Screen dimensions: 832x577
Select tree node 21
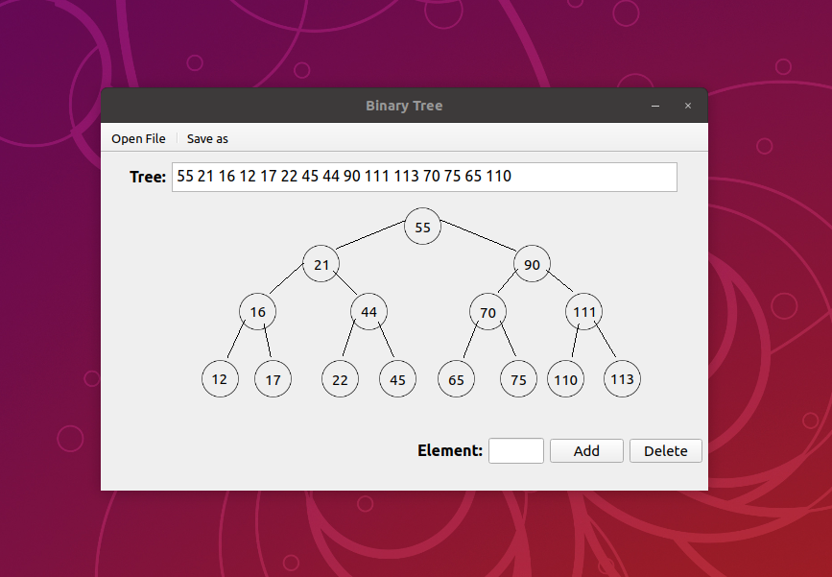click(321, 264)
